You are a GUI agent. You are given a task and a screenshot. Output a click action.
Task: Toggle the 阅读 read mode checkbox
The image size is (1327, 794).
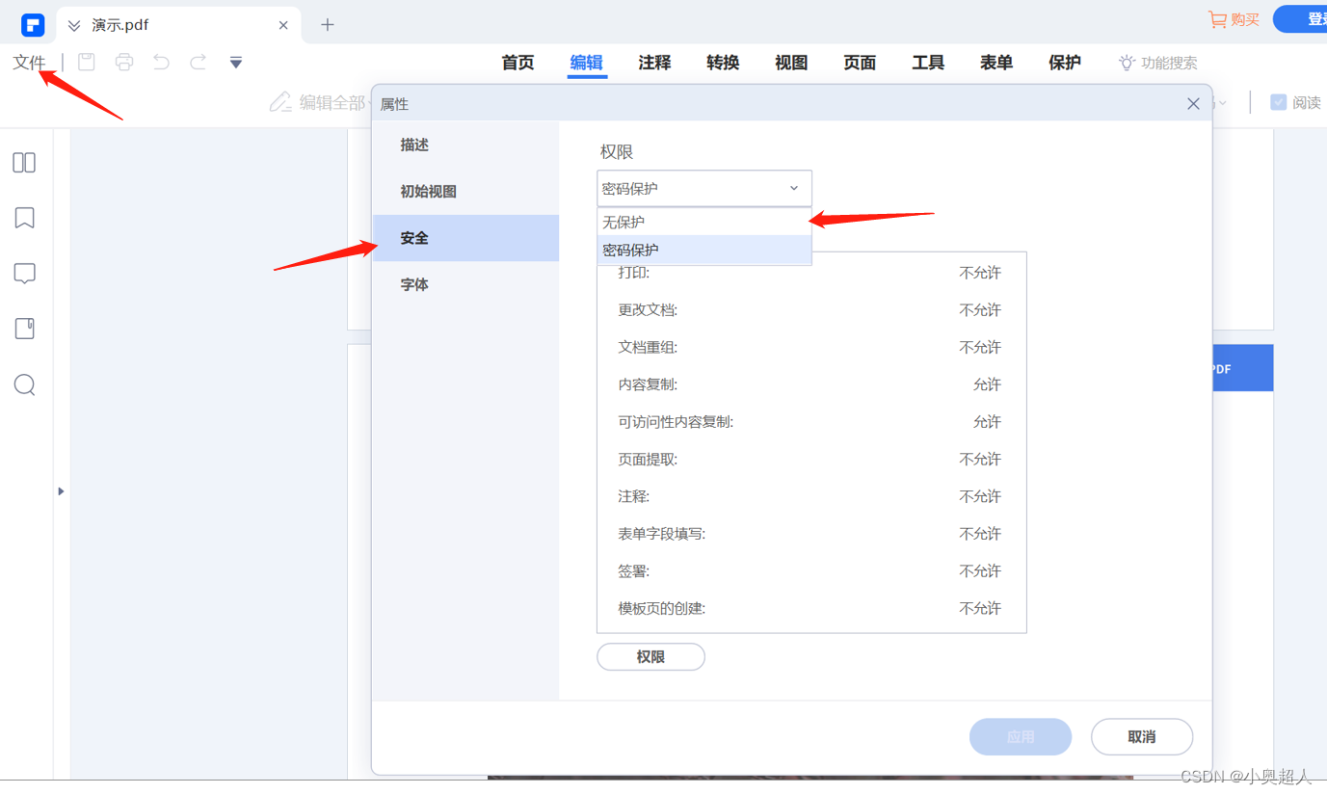point(1279,102)
